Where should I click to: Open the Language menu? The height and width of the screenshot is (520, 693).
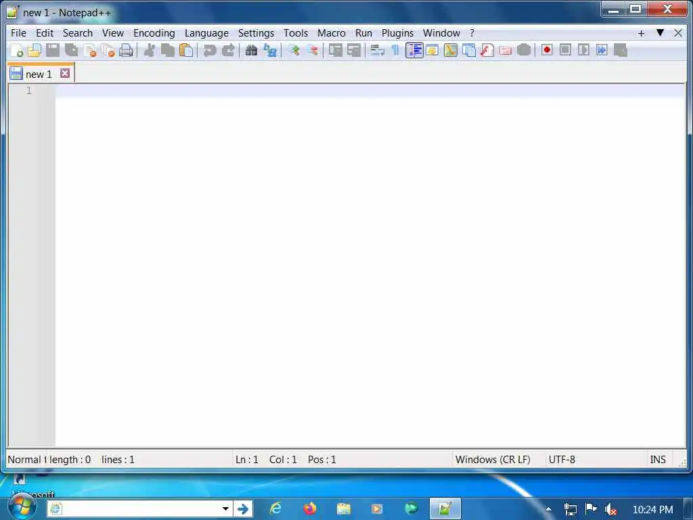(x=206, y=33)
